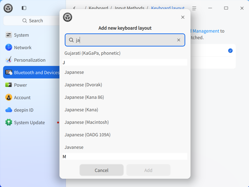The width and height of the screenshot is (249, 187).
Task: Open the Management link in main window
Action: [x=206, y=31]
